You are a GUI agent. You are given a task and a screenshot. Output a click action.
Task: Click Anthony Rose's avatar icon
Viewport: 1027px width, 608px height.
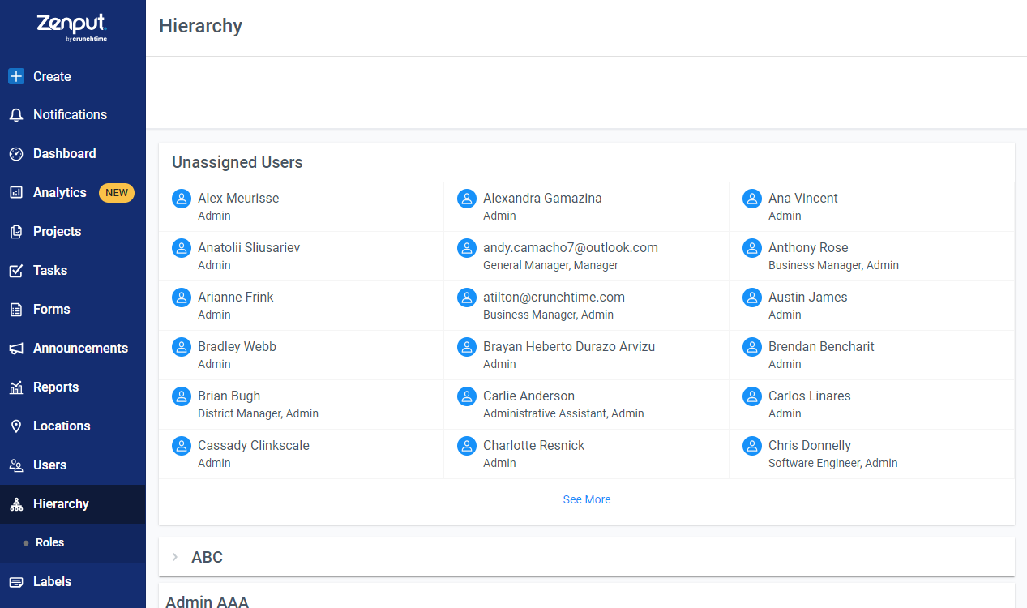click(x=752, y=248)
